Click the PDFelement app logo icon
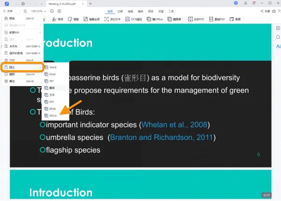 pos(7,4)
